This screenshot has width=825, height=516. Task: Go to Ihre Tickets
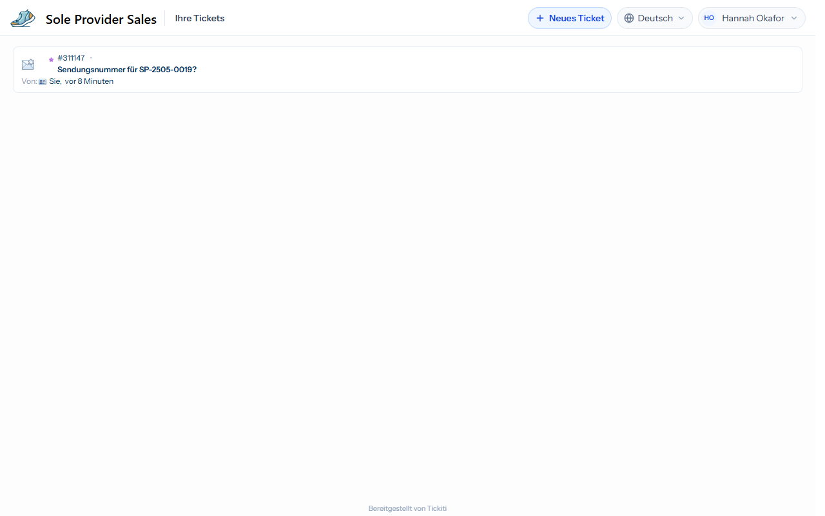(x=200, y=18)
